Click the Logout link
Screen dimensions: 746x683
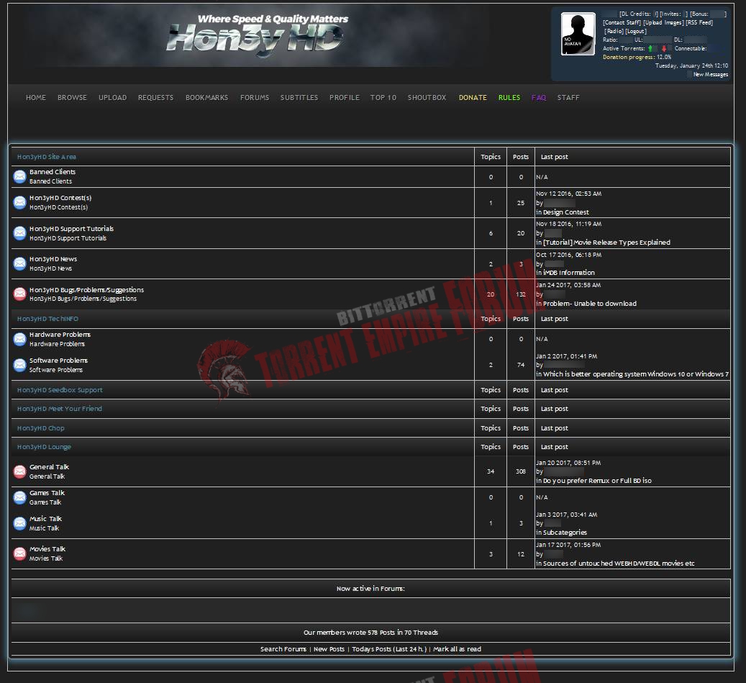[636, 32]
